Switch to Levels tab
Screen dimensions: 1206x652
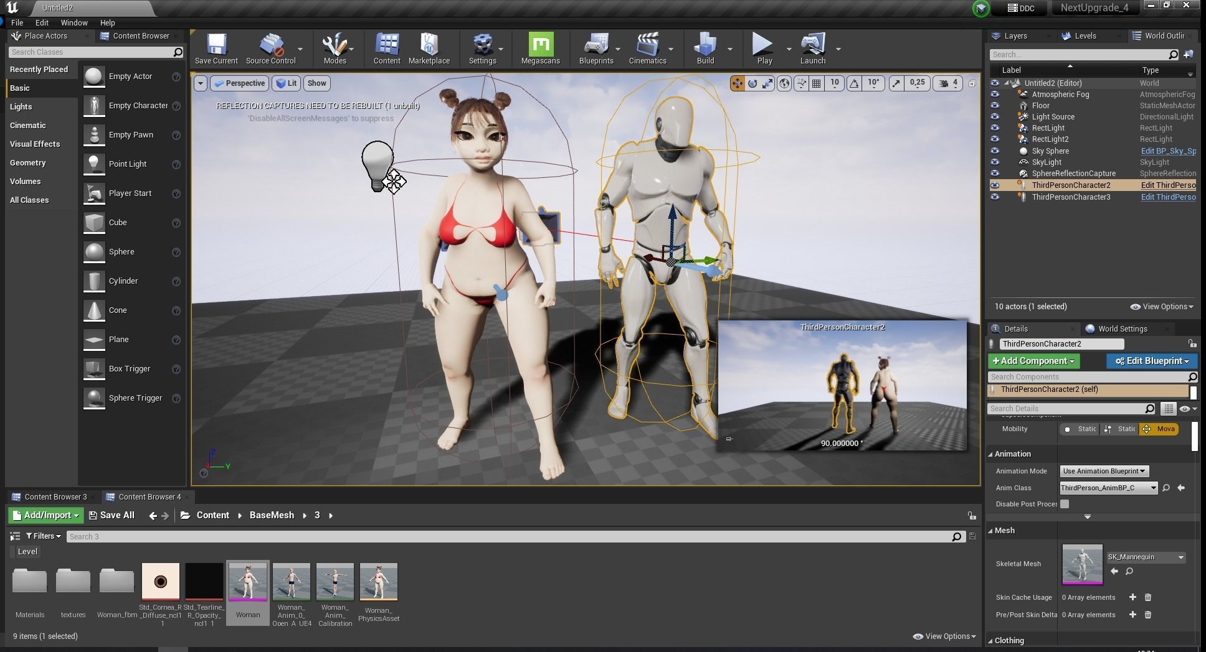[x=1085, y=35]
